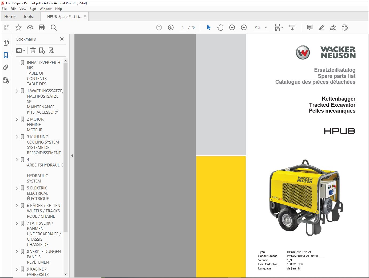369x278 pixels.
Task: Open the Help menu
Action: point(58,9)
